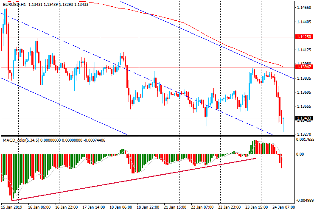The width and height of the screenshot is (314, 212).
Task: Click the 1.13555 price scale value
Action: pos(304,106)
